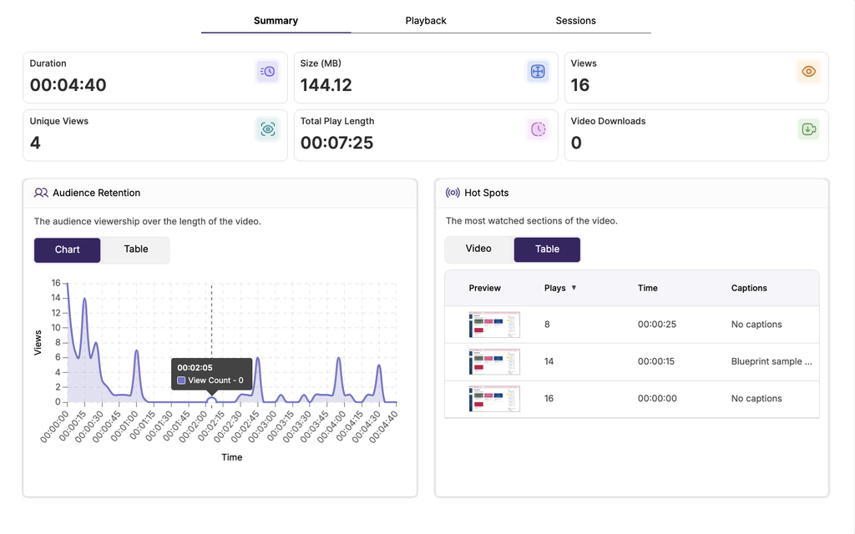The width and height of the screenshot is (855, 534).
Task: Click the Size value 144.12
Action: (x=326, y=85)
